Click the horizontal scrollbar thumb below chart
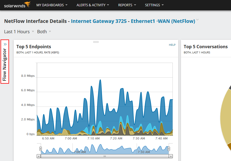231x161 pixels. [x=104, y=156]
